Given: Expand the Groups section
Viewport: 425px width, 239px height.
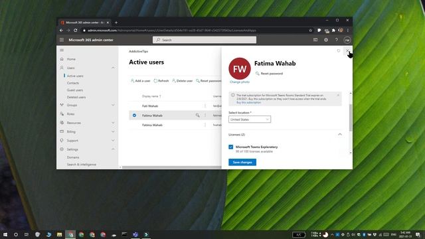Looking at the screenshot, I should 113,105.
